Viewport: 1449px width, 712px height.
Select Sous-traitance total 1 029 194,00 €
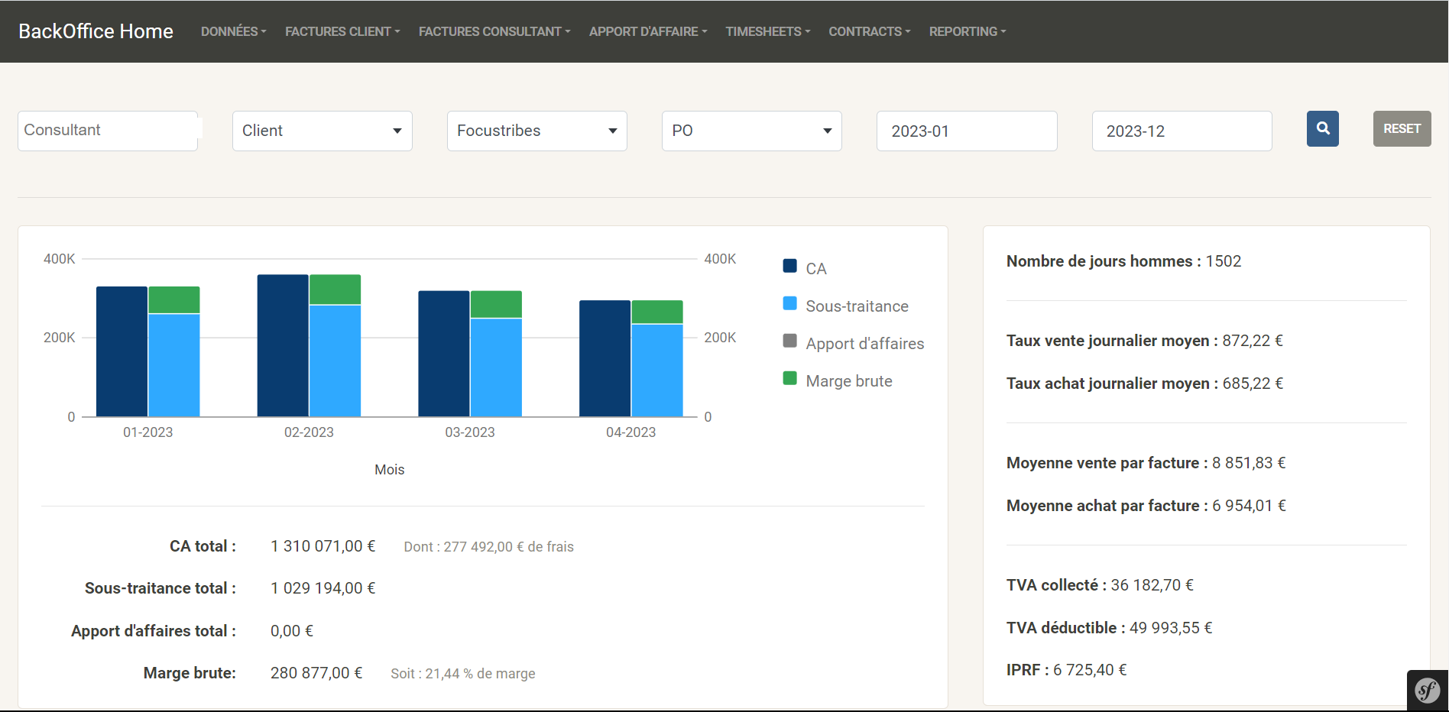coord(323,588)
